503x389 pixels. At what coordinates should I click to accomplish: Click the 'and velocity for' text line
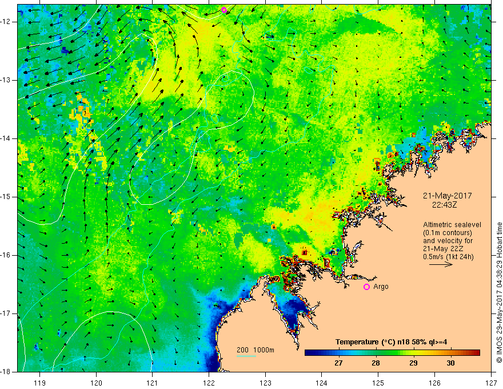point(448,241)
